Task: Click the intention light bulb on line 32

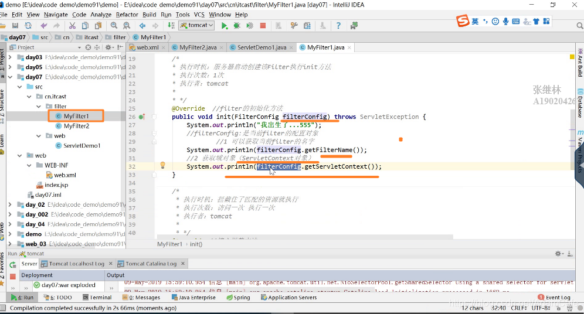Action: tap(163, 165)
